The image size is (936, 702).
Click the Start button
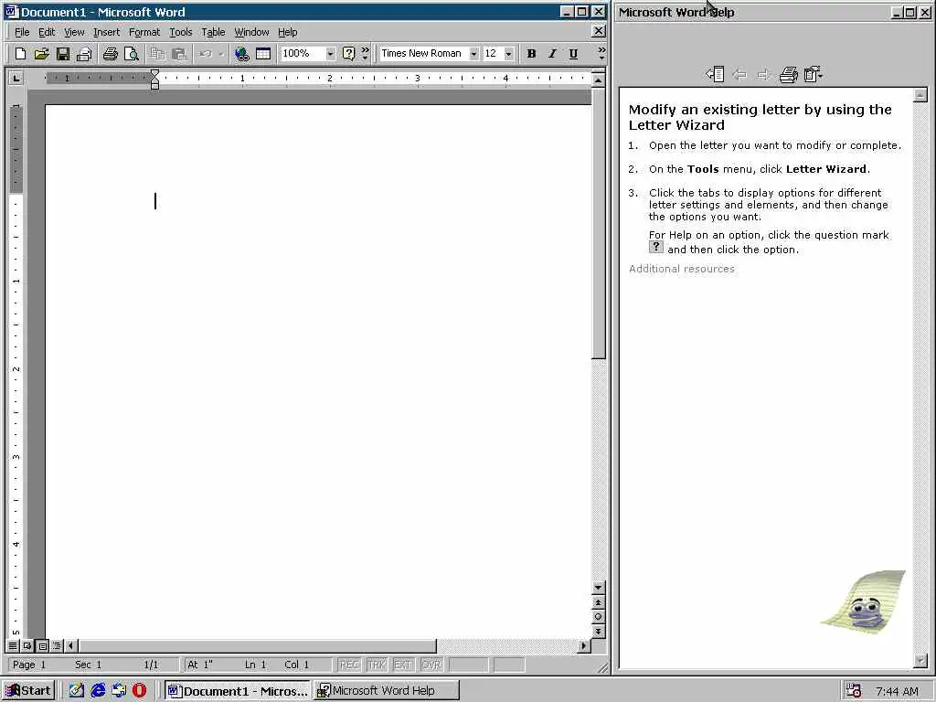coord(28,691)
